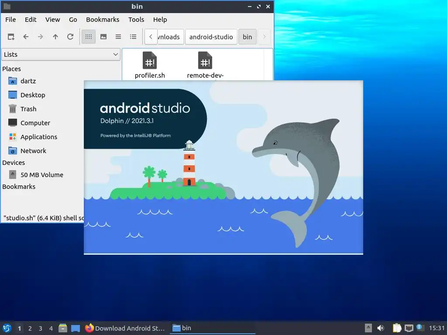This screenshot has width=447, height=335.
Task: Go back to the previous folder
Action: (26, 37)
